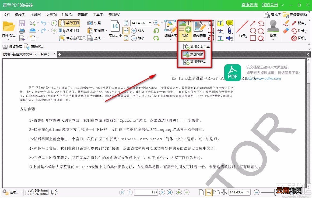Rotate the page counterclockwise

pyautogui.click(x=156, y=30)
